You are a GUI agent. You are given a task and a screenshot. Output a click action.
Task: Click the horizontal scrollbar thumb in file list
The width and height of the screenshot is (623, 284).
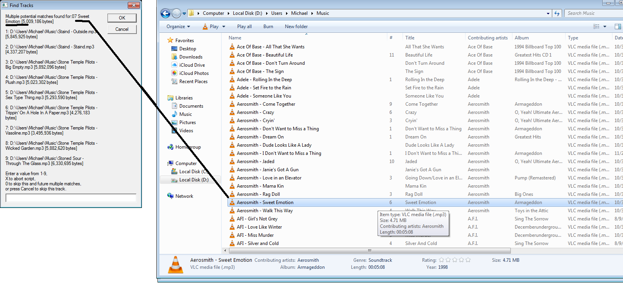point(369,250)
